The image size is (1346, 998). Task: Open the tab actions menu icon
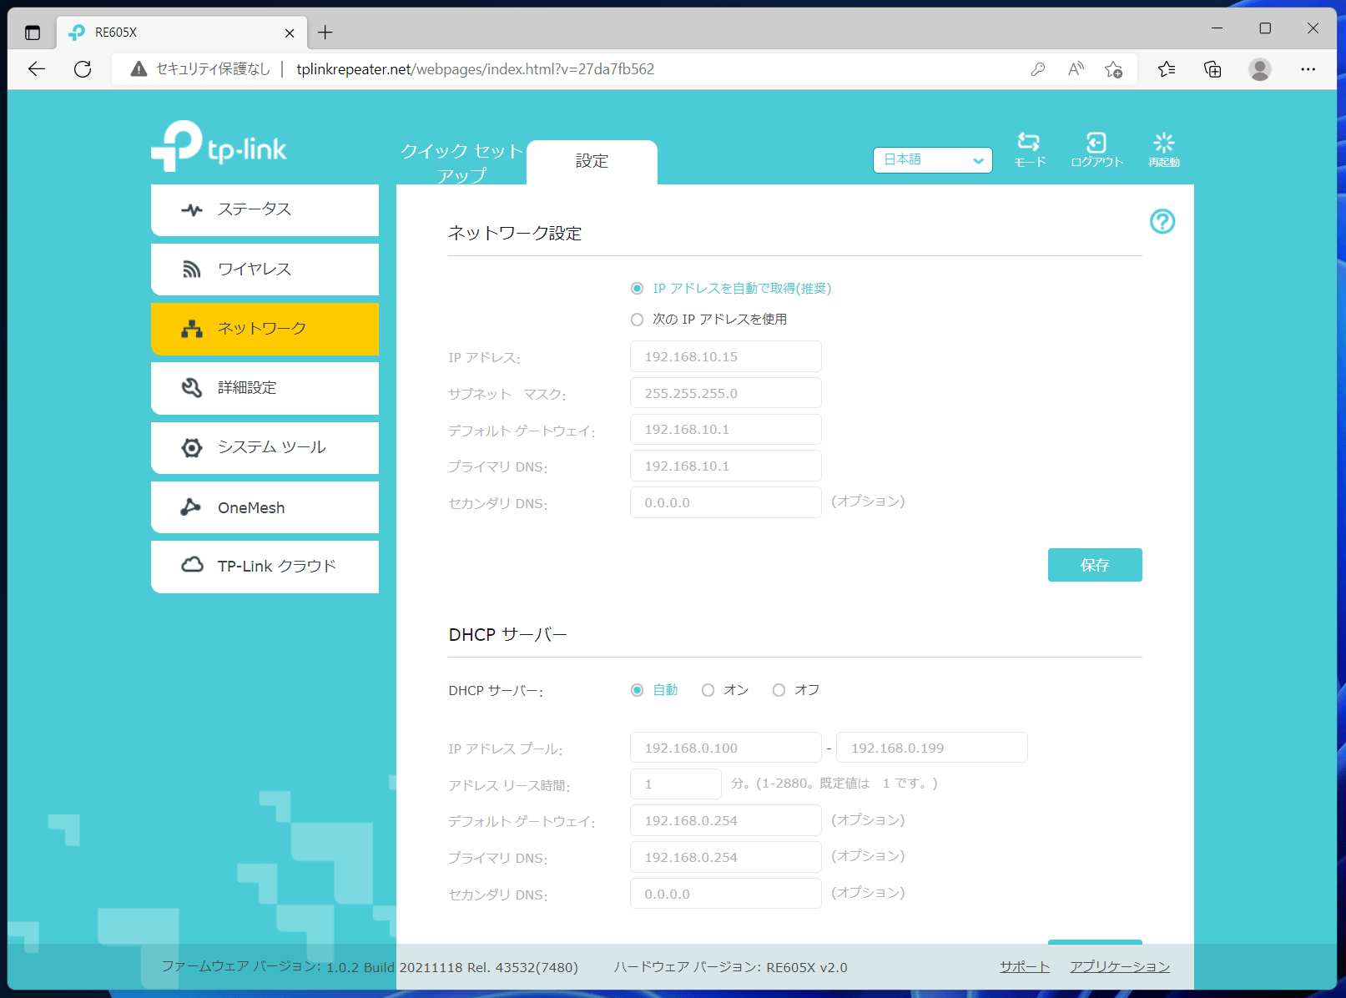[x=33, y=33]
